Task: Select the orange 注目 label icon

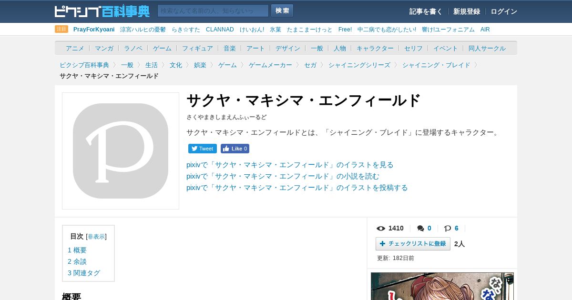Action: [x=61, y=29]
